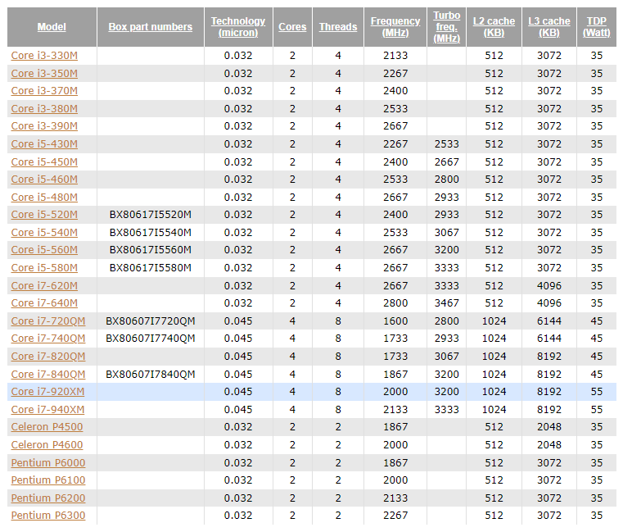The width and height of the screenshot is (623, 532).
Task: Open the Core i7-920XM link
Action: 47,392
